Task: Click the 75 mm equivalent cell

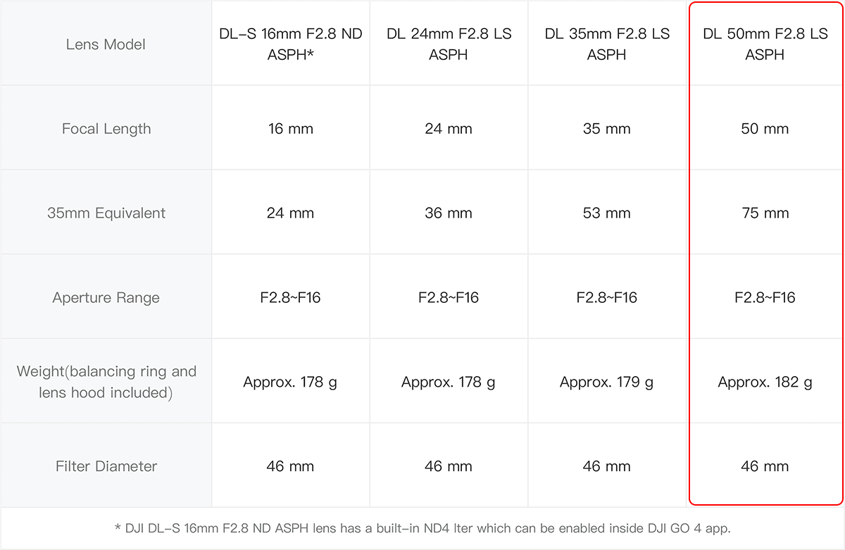Action: click(x=765, y=213)
